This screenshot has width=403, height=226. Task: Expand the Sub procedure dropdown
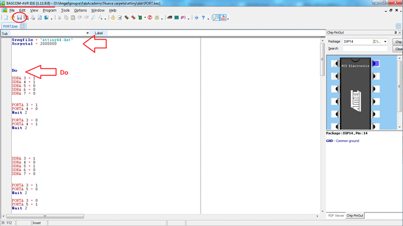(87, 34)
